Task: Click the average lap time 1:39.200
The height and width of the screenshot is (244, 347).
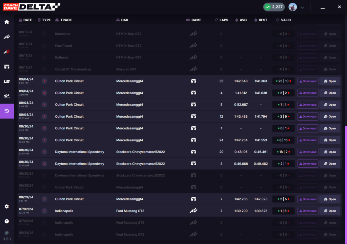Action: click(241, 211)
